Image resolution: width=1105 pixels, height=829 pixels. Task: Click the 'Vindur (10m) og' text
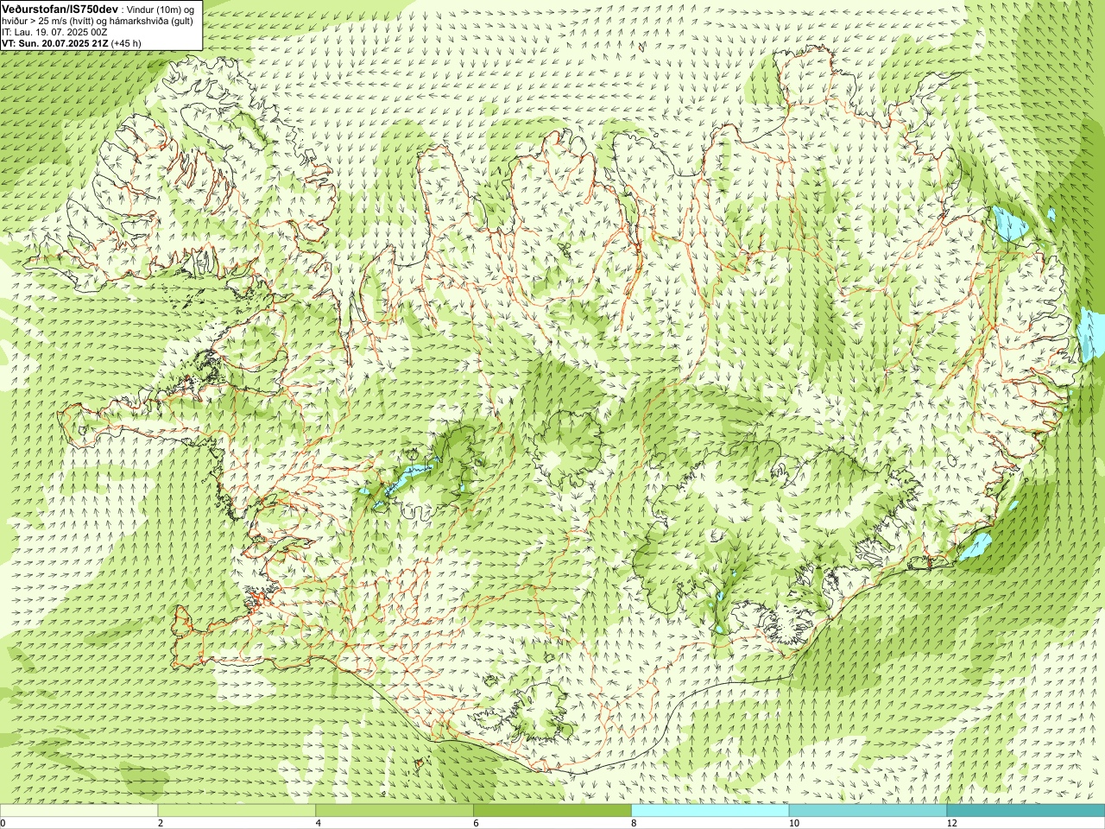point(160,9)
